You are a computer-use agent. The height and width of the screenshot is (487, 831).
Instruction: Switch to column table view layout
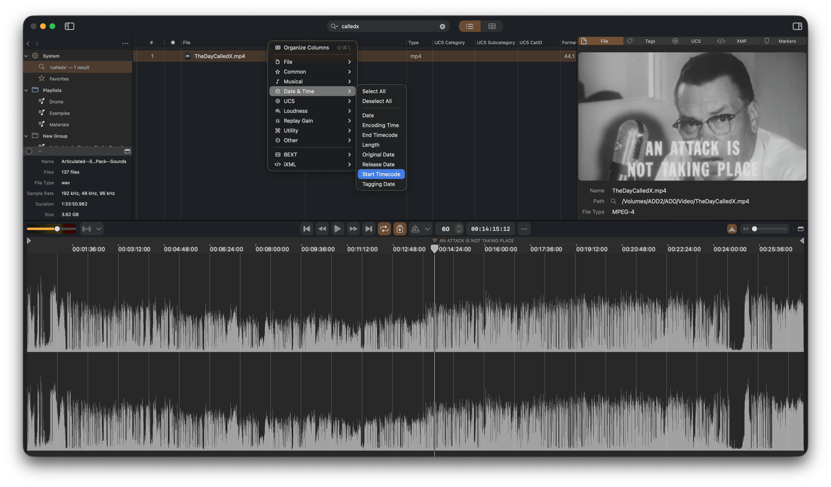pos(492,26)
